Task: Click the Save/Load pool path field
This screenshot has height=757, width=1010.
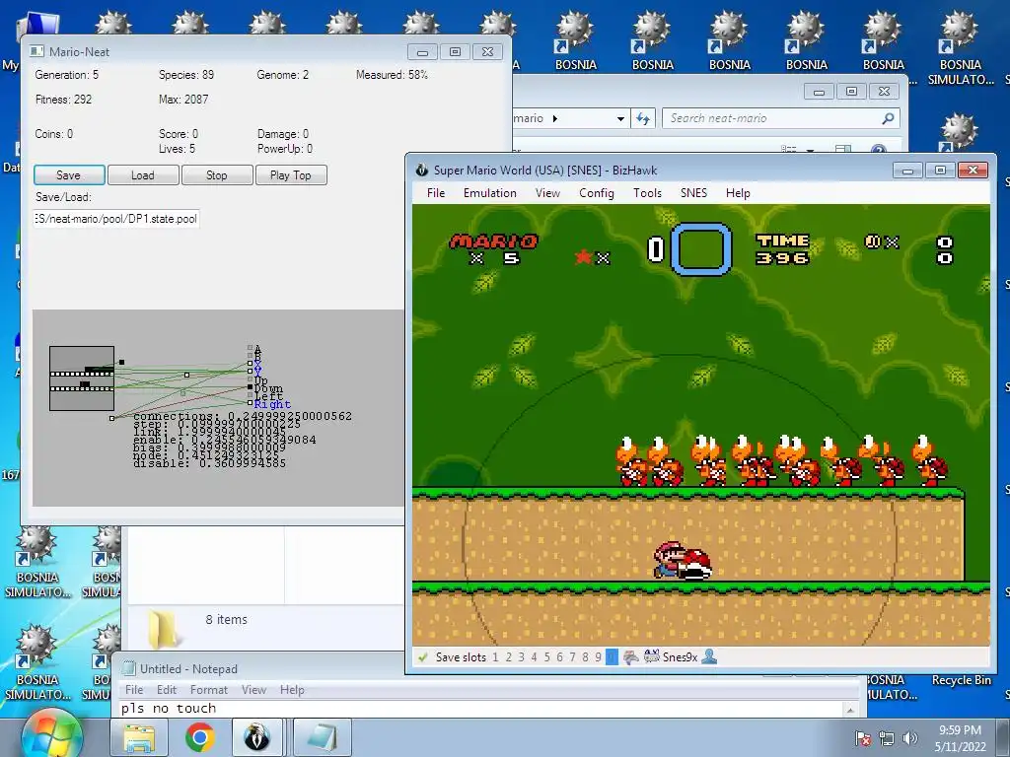Action: pyautogui.click(x=116, y=219)
